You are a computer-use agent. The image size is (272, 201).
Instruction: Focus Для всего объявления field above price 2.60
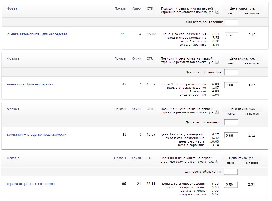(231, 122)
